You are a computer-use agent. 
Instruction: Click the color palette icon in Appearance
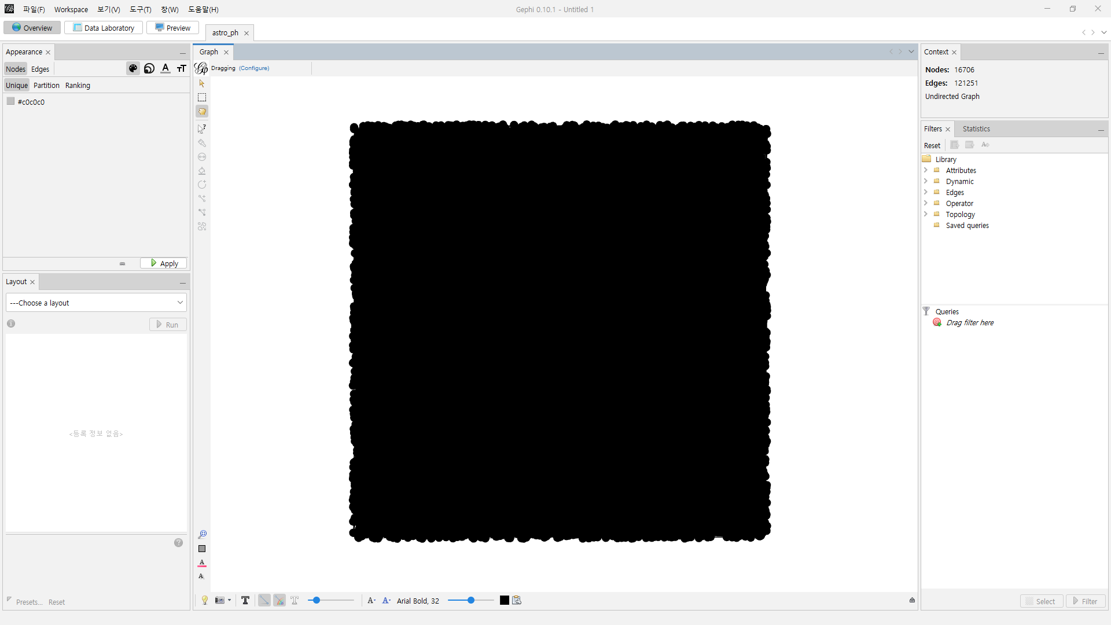(x=133, y=69)
